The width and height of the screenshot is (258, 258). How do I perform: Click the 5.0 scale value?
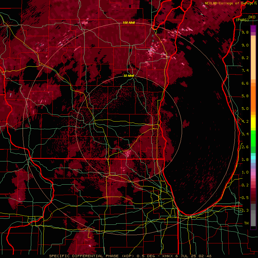245,109
